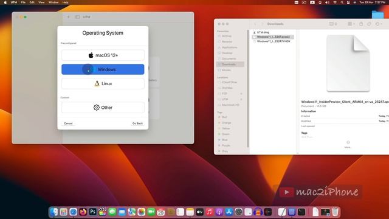Open Documents in Finder sidebar

[229, 59]
